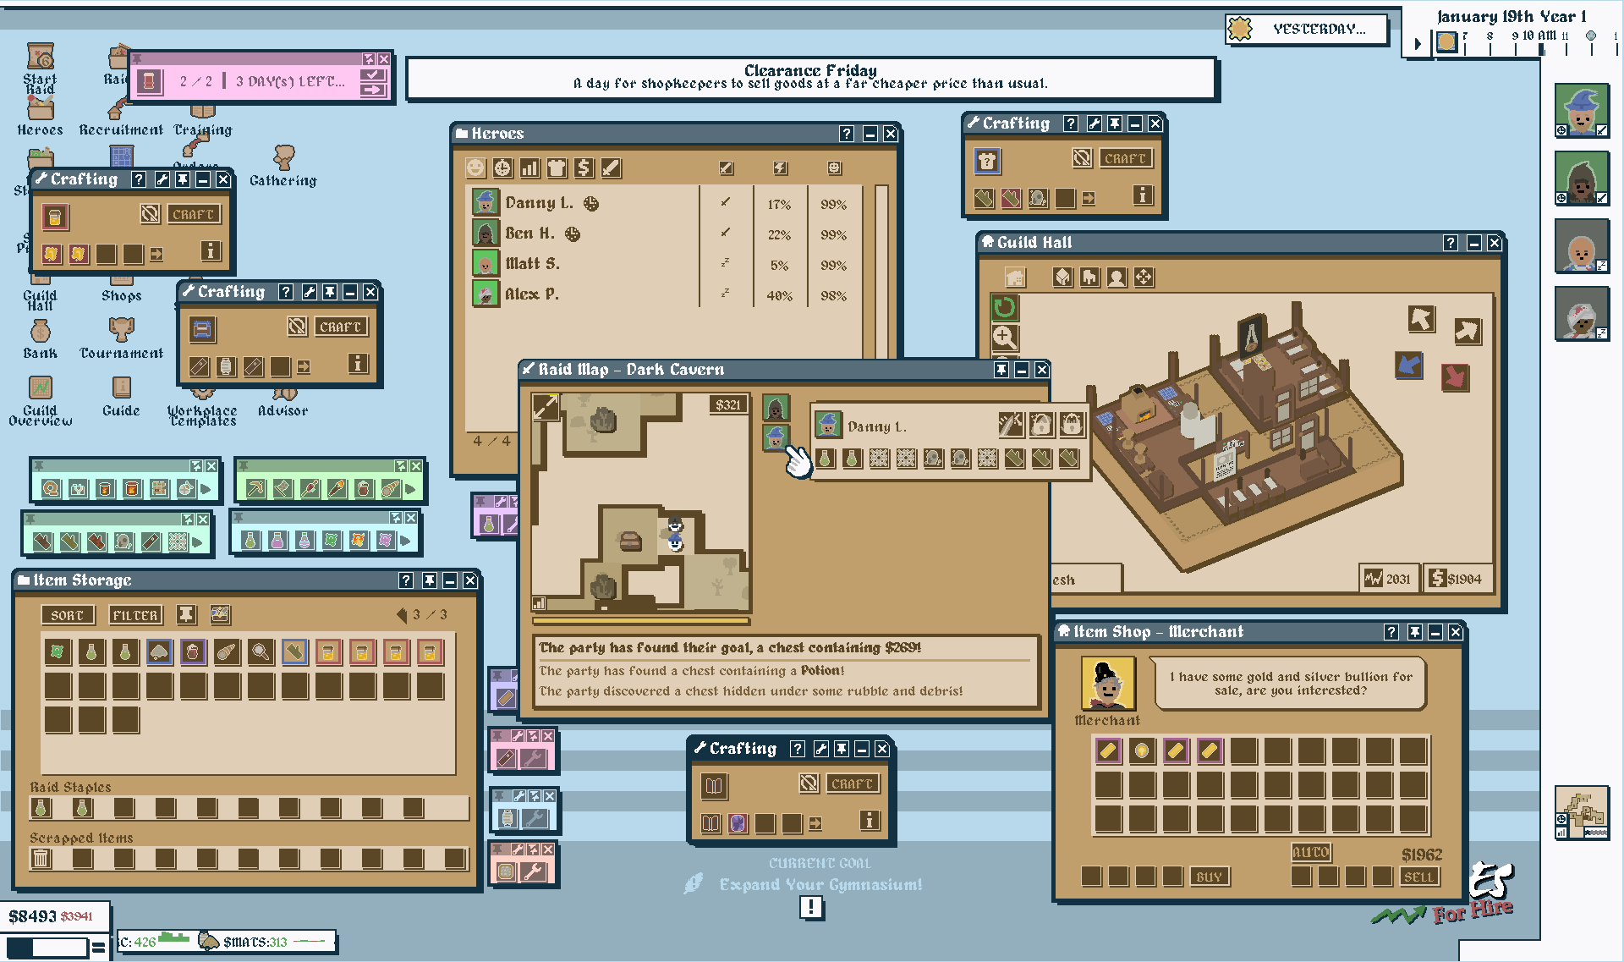The image size is (1624, 962).
Task: Click the speed bar at bottom left
Action: coord(47,948)
